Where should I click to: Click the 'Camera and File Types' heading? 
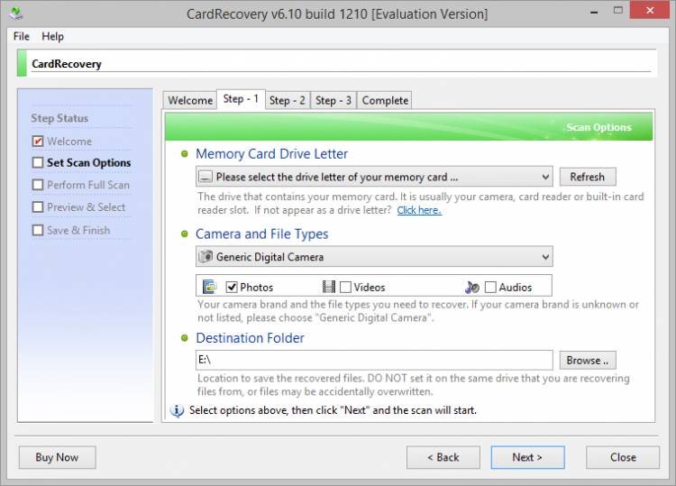[262, 234]
